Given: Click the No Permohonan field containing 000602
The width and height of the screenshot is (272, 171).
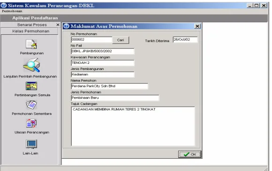Looking at the screenshot, I should pos(91,39).
